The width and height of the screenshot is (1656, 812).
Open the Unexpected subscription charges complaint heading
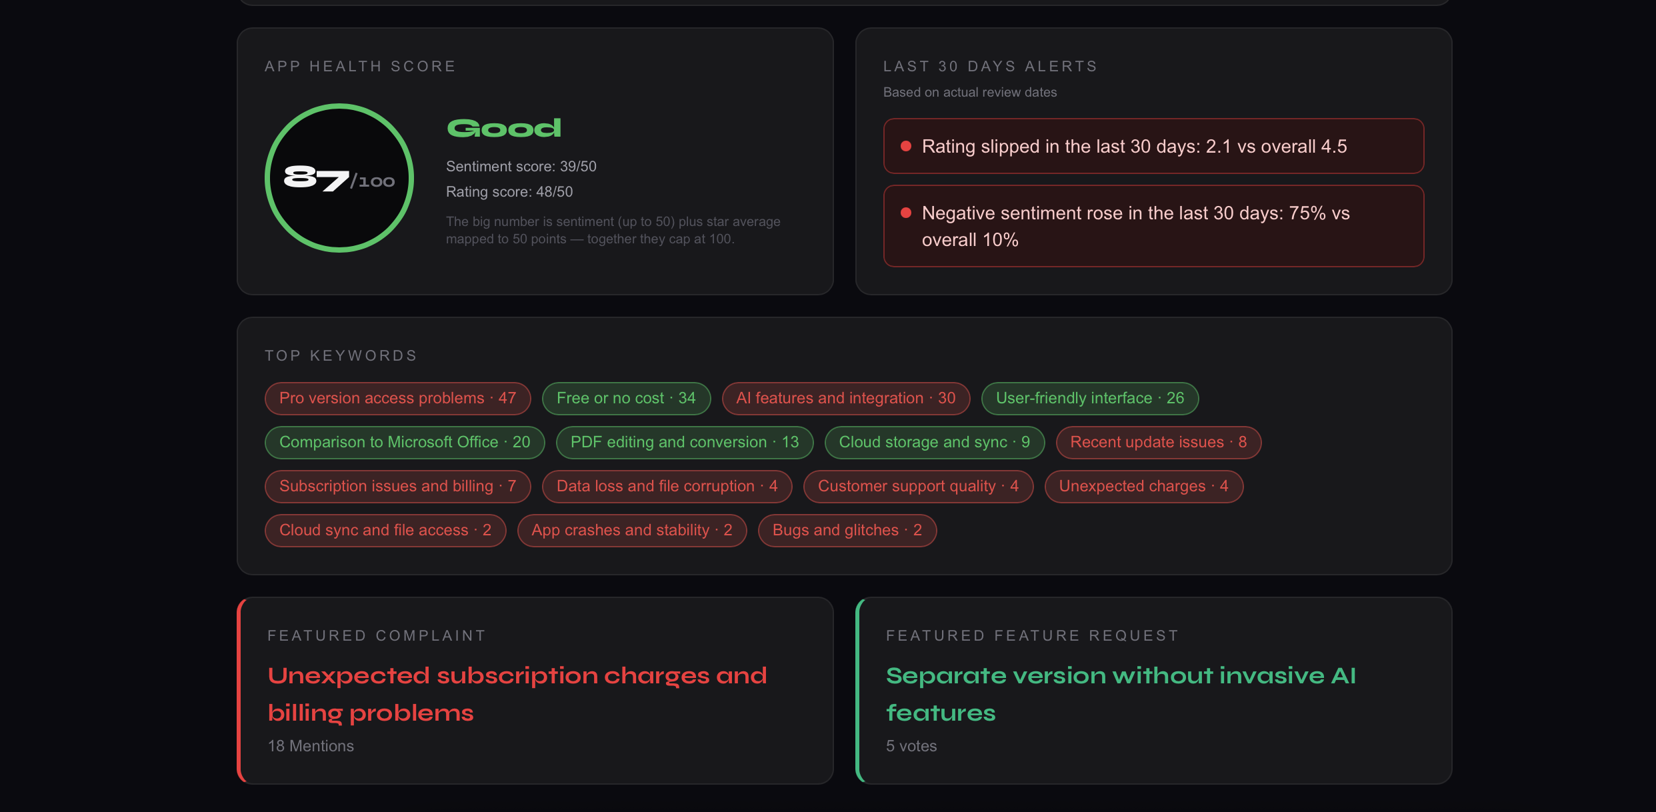[x=517, y=694]
